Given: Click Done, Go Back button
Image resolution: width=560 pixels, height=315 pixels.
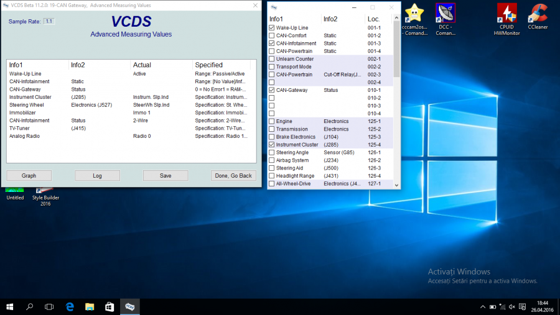Looking at the screenshot, I should 233,176.
